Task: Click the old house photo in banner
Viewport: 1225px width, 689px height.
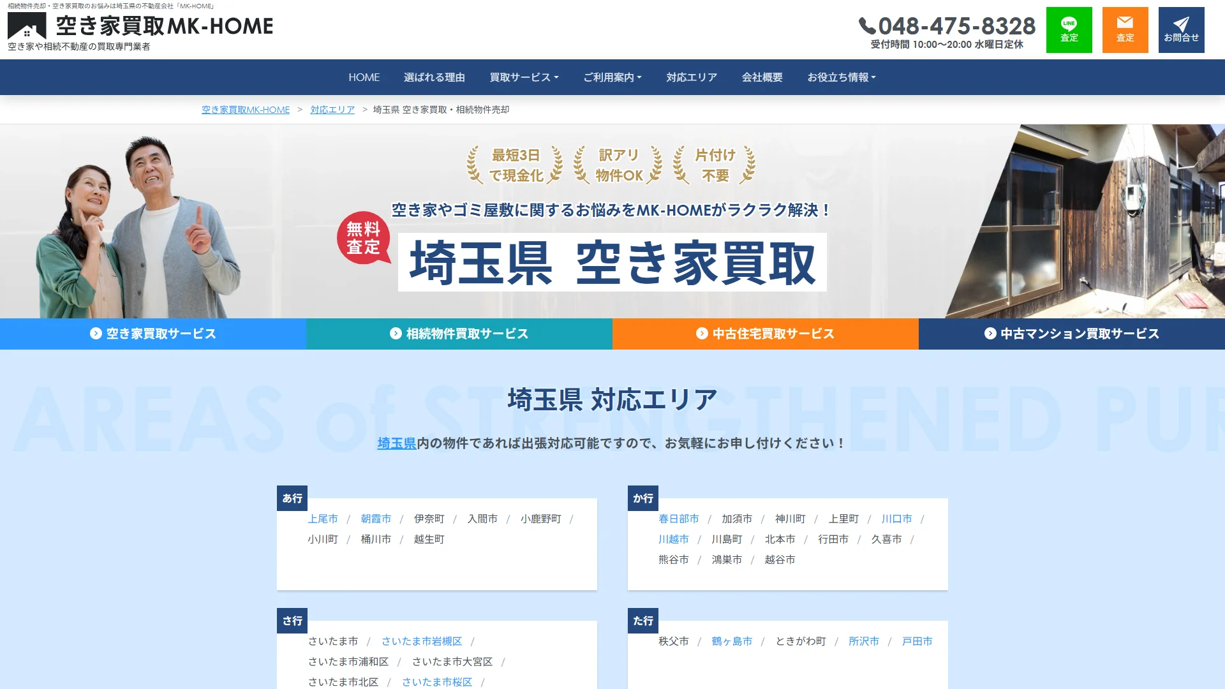Action: pos(1085,221)
